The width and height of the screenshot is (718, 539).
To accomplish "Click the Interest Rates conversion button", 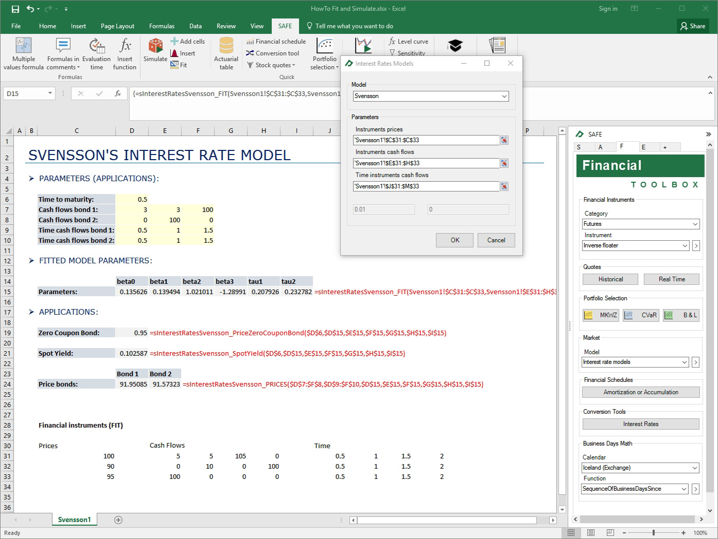I will (641, 424).
